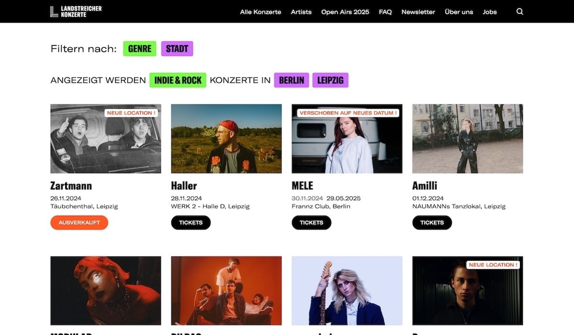The height and width of the screenshot is (335, 574).
Task: Click TICKETS button for Haller
Action: pos(191,223)
